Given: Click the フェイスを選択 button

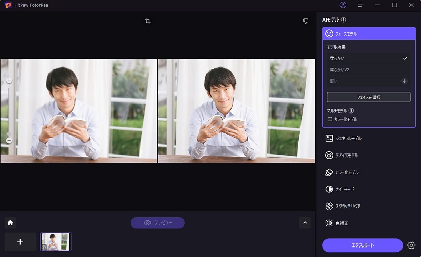Looking at the screenshot, I should click(x=368, y=97).
